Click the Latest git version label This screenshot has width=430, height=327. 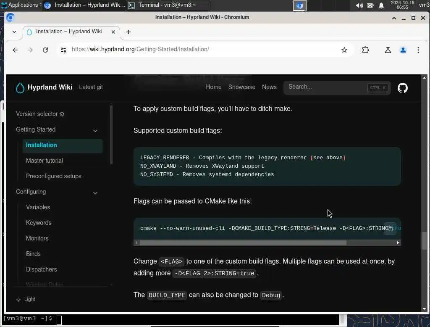point(91,87)
